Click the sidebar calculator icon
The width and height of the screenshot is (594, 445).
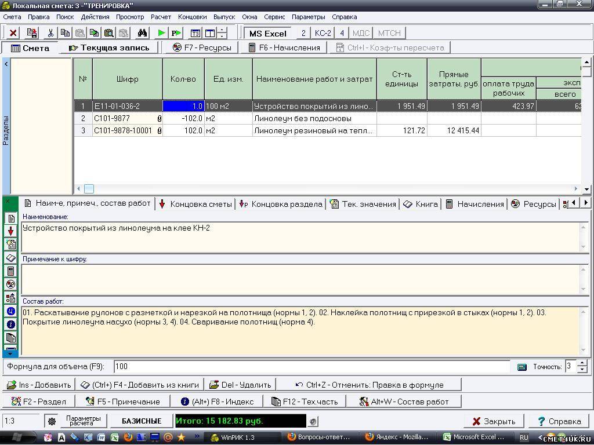[11, 271]
